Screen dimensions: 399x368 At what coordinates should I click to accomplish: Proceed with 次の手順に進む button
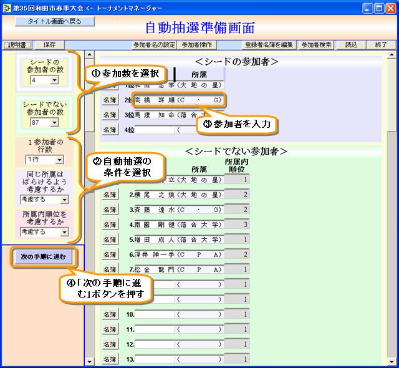pos(43,256)
